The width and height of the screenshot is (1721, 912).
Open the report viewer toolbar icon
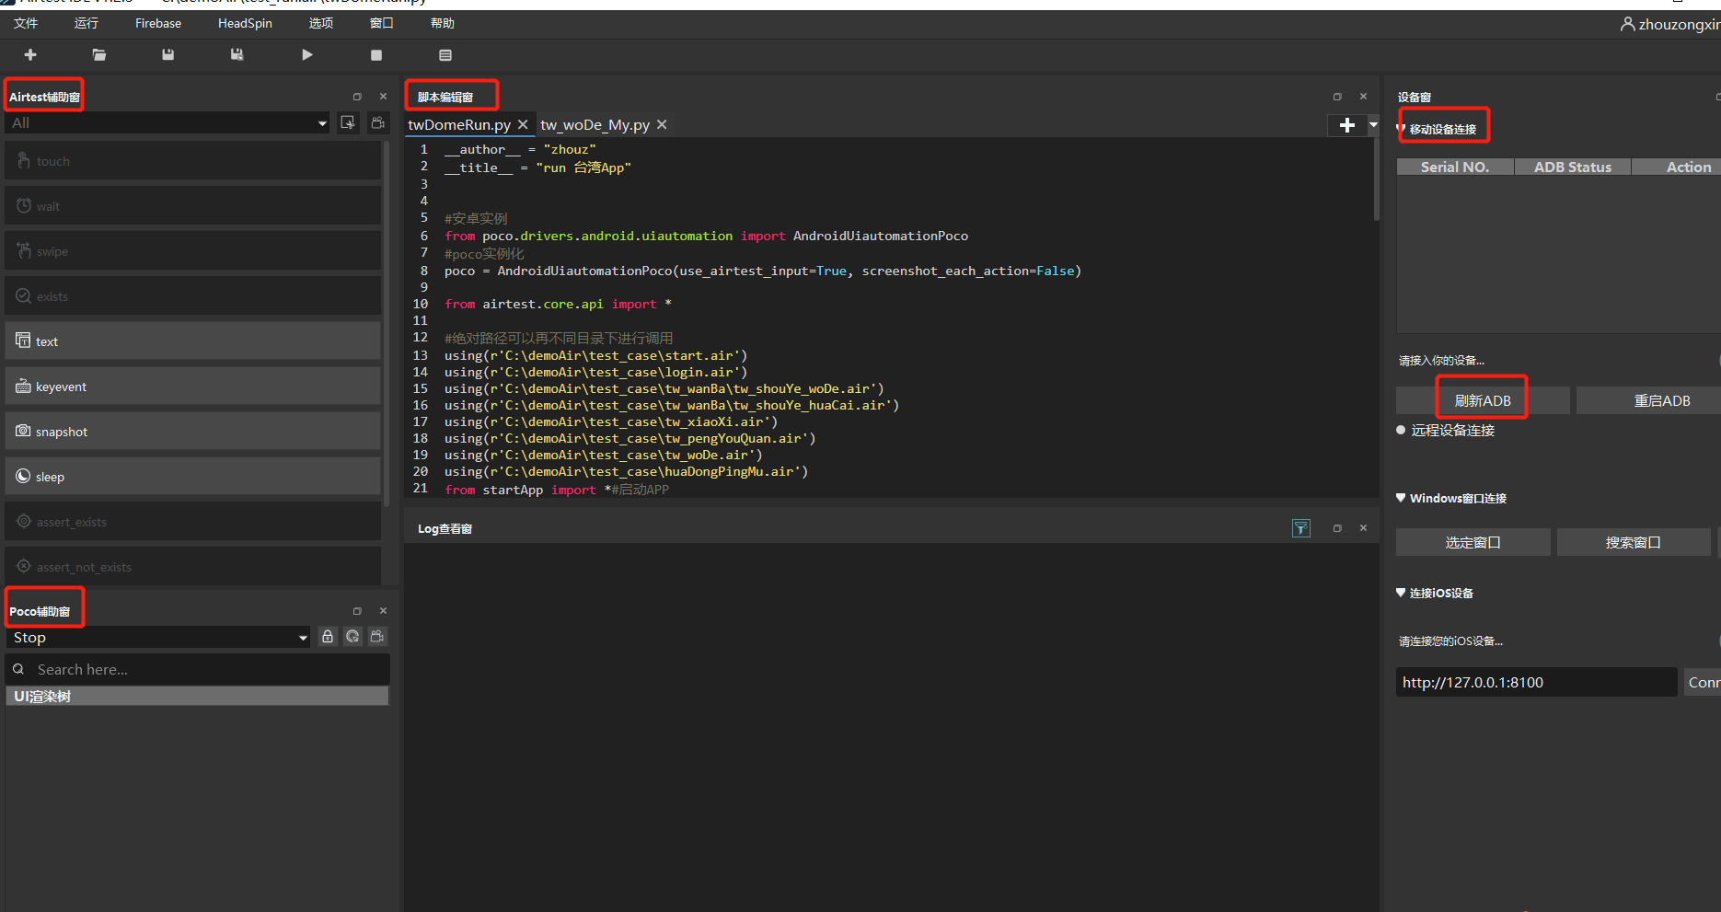tap(445, 55)
